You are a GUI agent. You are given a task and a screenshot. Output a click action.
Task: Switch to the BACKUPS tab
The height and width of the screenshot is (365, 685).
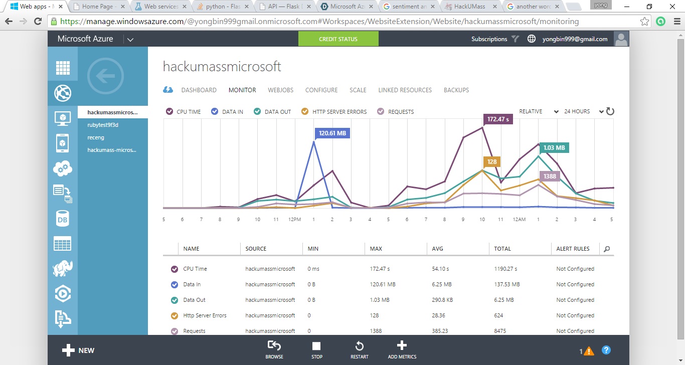click(456, 90)
